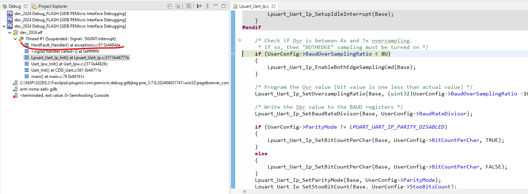Viewport: 528px width, 194px height.
Task: Click grayed icon left of Instruction Stepping
Action: tap(189, 6)
